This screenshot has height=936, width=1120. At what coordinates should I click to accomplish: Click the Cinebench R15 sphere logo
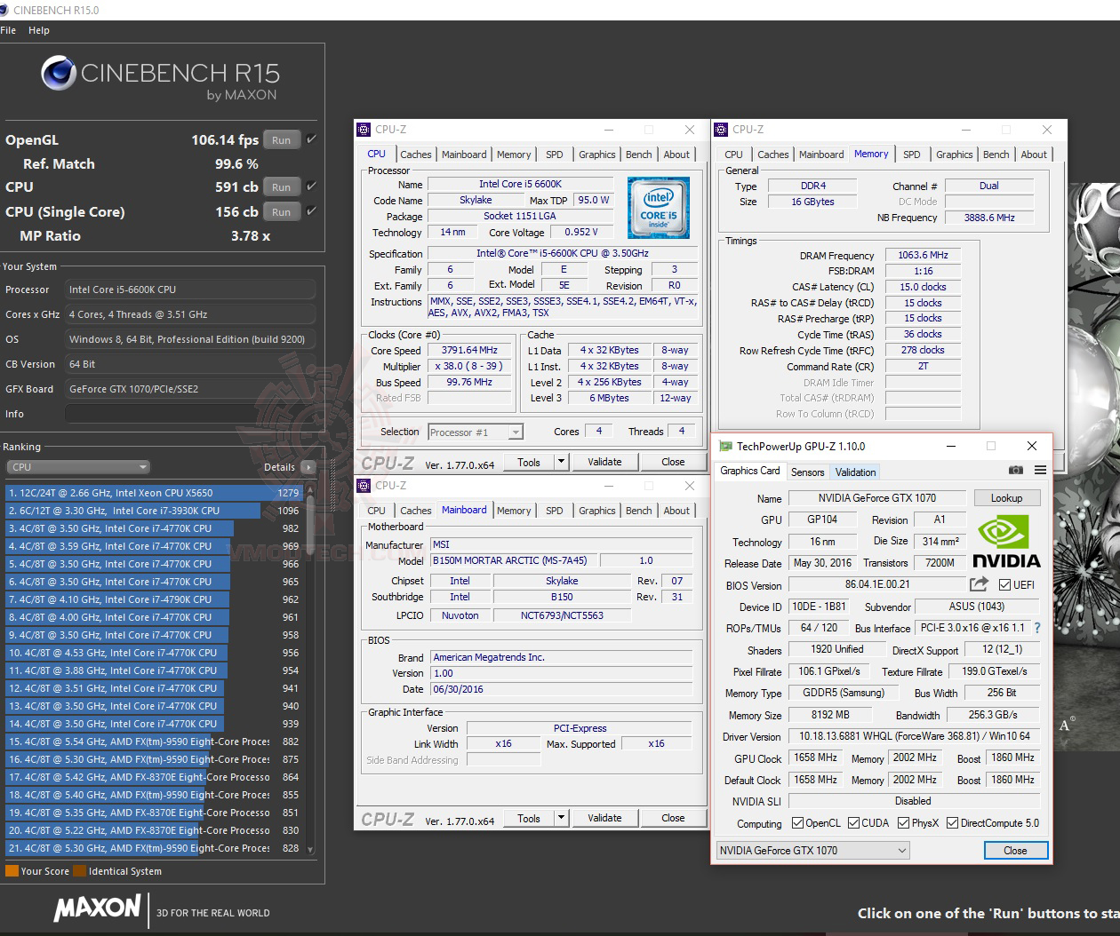pos(58,73)
